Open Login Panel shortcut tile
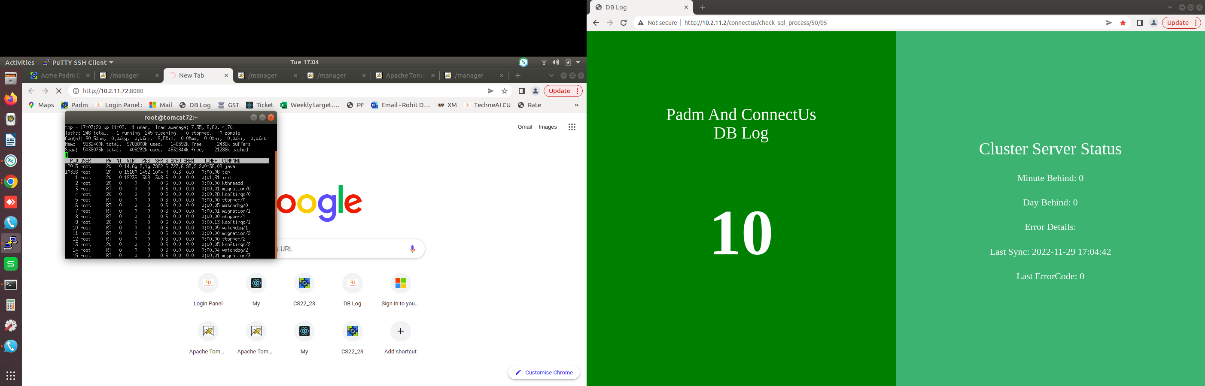Screen dimensions: 1205x386 coord(208,290)
